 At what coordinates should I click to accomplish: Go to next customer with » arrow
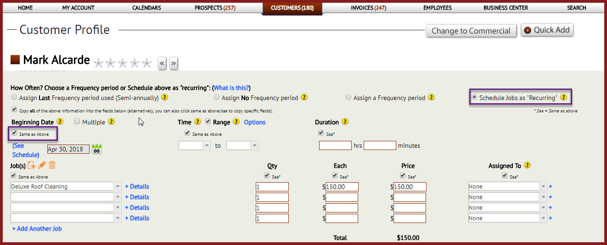tap(173, 63)
